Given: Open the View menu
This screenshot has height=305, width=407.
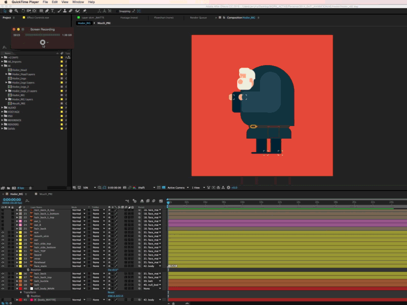Looking at the screenshot, I should (65, 2).
